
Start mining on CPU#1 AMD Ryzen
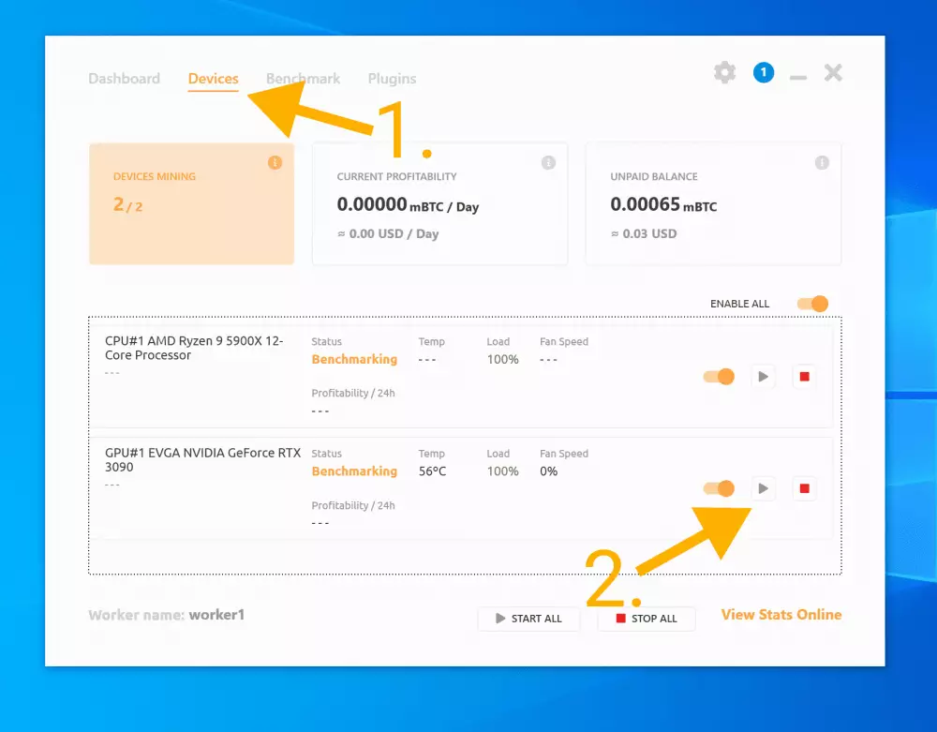pyautogui.click(x=764, y=377)
